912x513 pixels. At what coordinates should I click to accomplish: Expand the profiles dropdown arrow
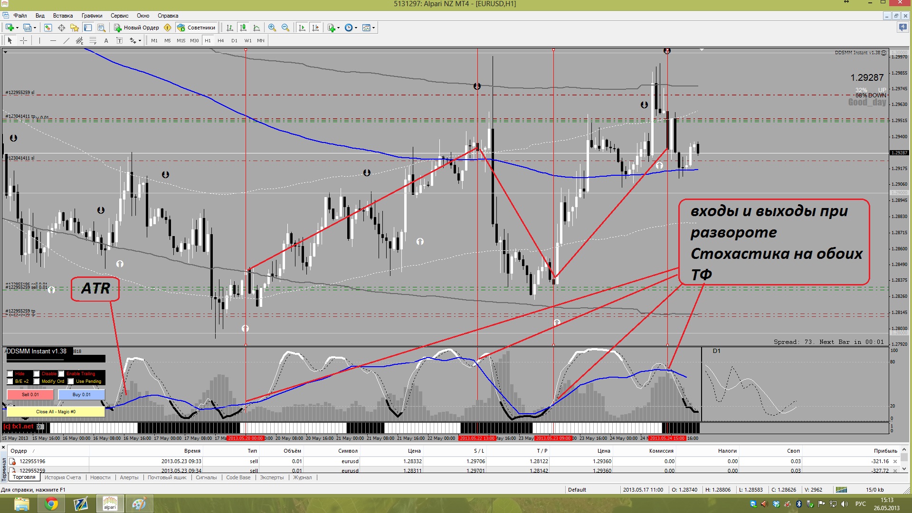click(x=35, y=28)
